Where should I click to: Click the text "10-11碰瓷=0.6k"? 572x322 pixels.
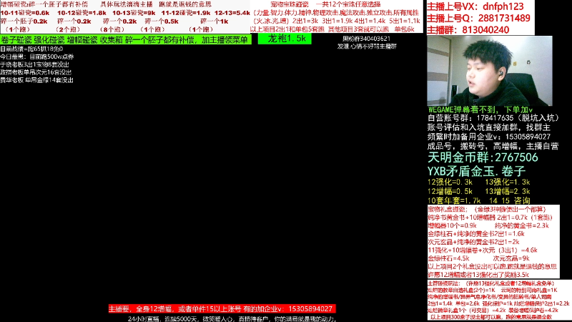tap(25, 13)
